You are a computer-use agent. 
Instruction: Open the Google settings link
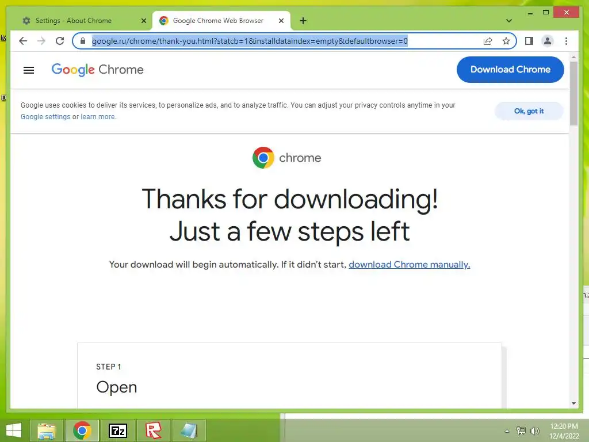pos(45,117)
